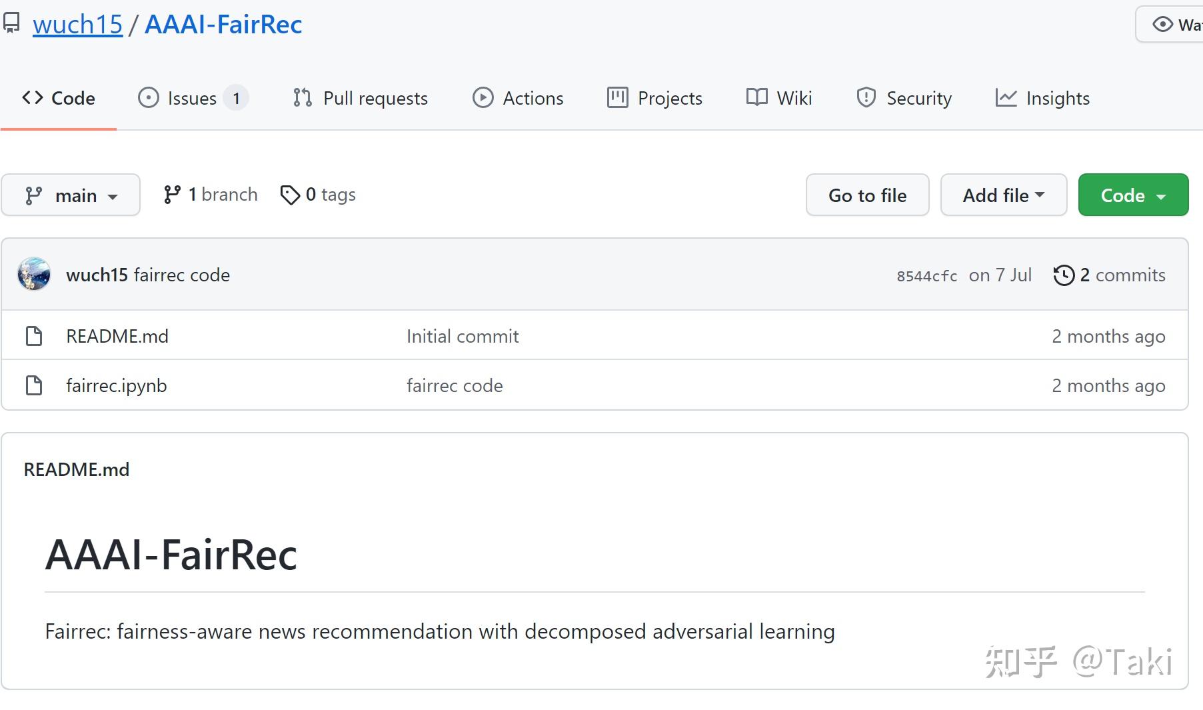Image resolution: width=1203 pixels, height=710 pixels.
Task: Switch to the Code tab
Action: [x=59, y=98]
